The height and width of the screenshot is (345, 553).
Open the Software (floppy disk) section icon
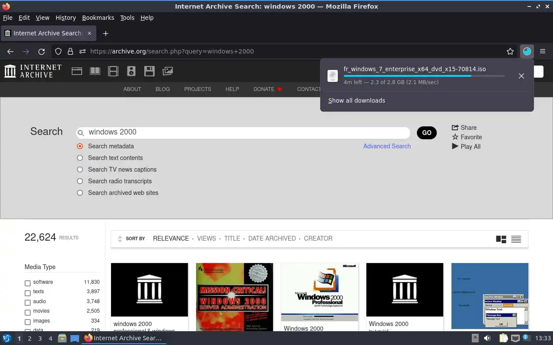coord(149,71)
